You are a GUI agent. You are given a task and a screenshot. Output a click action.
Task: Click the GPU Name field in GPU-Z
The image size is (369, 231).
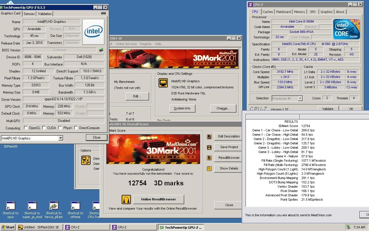coord(52,22)
